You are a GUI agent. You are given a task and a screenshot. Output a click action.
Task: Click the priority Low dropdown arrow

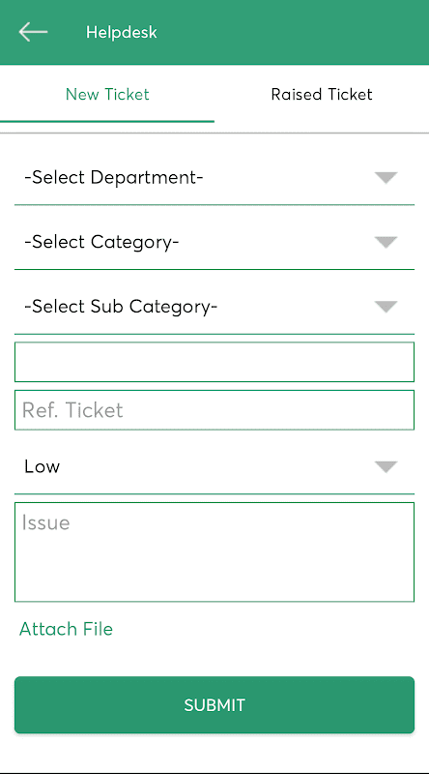click(386, 467)
